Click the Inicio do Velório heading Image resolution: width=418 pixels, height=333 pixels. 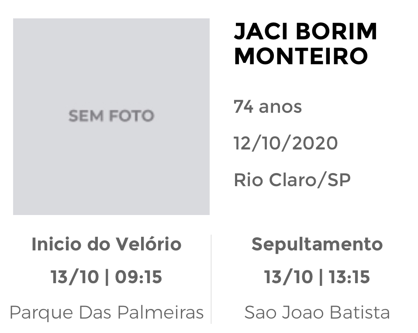tap(107, 244)
